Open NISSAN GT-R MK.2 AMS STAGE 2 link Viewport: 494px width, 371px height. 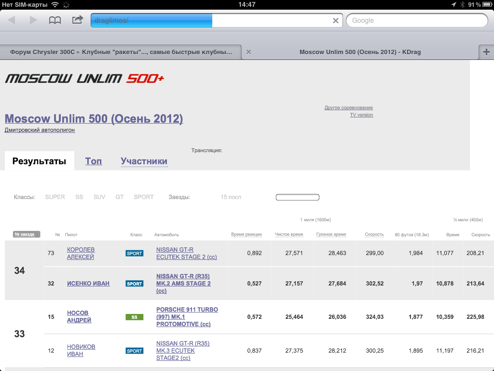183,283
